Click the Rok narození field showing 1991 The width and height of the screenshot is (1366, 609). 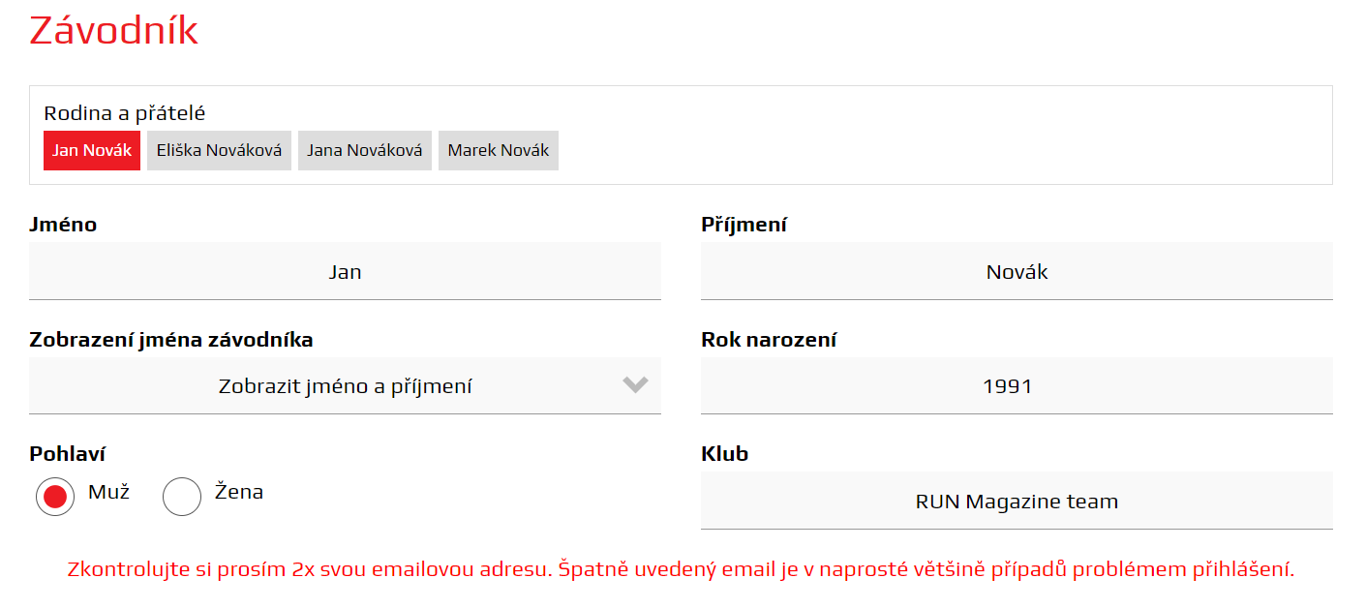[1017, 386]
